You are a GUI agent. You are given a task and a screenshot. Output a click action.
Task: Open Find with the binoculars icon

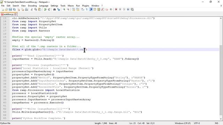click(x=54, y=9)
